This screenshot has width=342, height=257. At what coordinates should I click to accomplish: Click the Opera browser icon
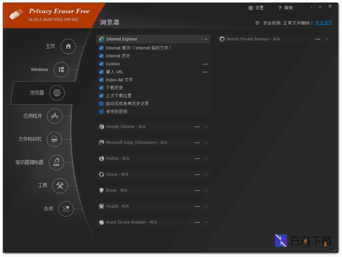[x=102, y=174]
